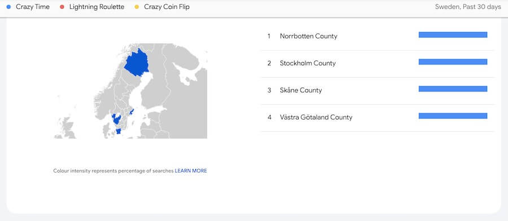This screenshot has height=221, width=508.
Task: Click the Skåne region on the map
Action: click(119, 131)
